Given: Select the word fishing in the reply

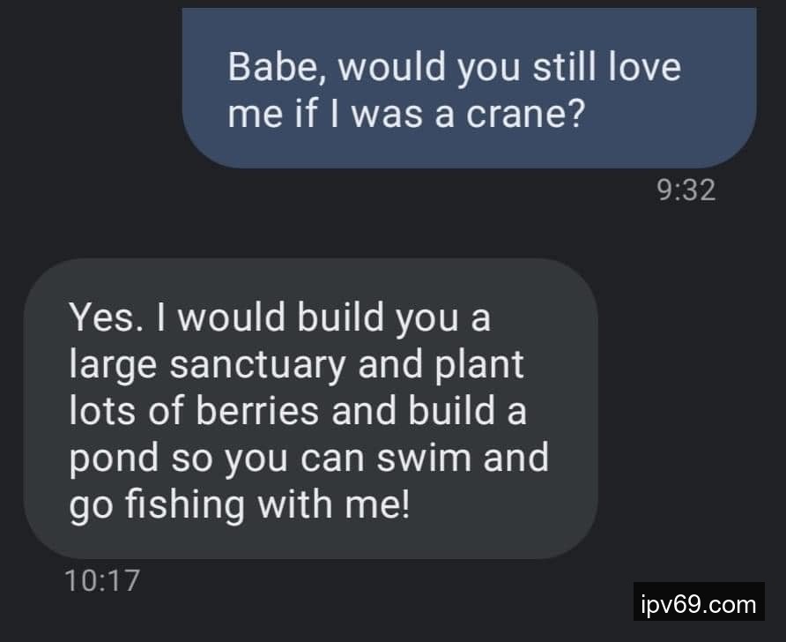Looking at the screenshot, I should pyautogui.click(x=183, y=505).
